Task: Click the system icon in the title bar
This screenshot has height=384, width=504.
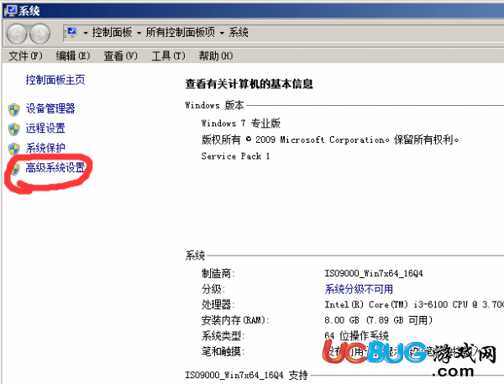Action: [x=10, y=11]
